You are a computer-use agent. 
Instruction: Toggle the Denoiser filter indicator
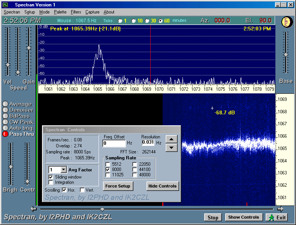tap(5, 110)
